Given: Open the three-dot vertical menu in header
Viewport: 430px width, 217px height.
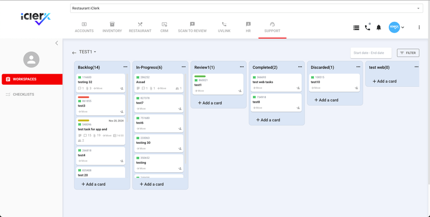Looking at the screenshot, I should [x=419, y=28].
